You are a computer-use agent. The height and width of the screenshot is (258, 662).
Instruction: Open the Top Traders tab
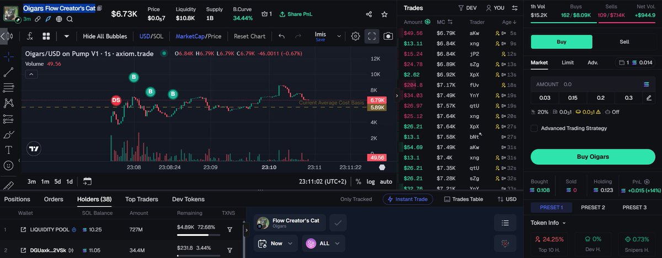pos(141,199)
